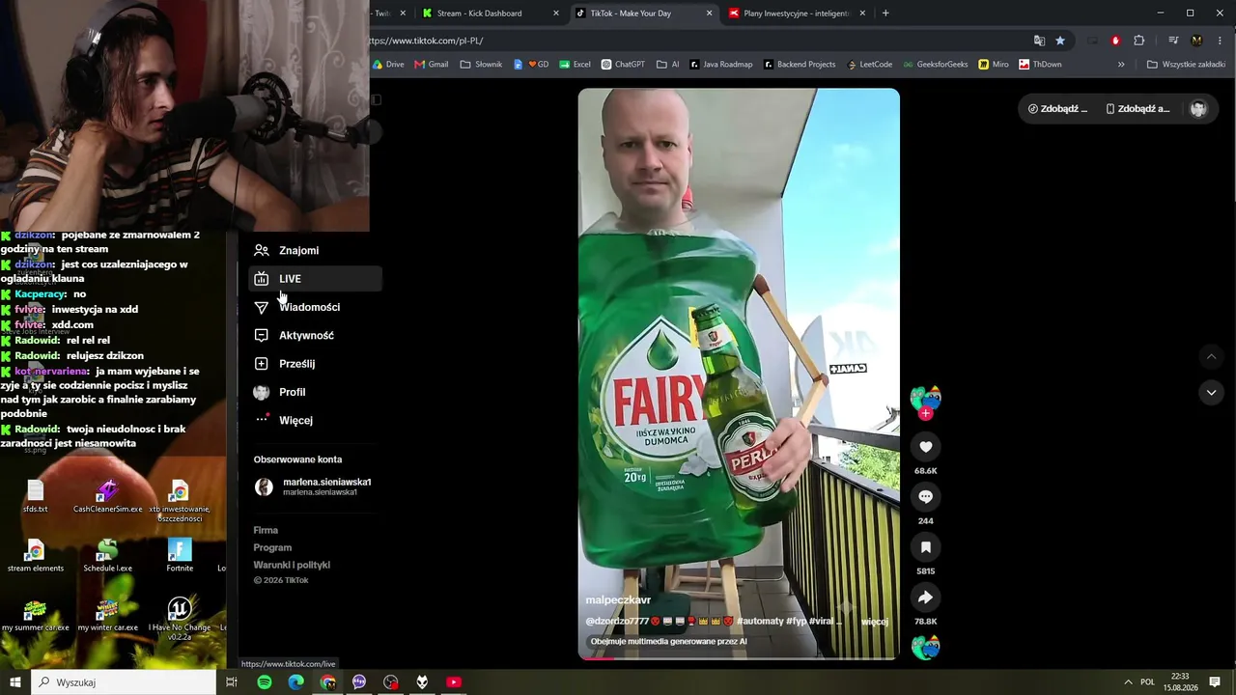Screen dimensions: 1236x695
Task: Open a new Chrome tab
Action: (885, 14)
